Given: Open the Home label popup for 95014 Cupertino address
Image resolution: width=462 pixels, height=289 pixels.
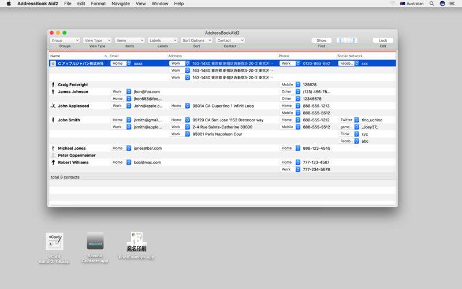Looking at the screenshot, I should [180, 106].
